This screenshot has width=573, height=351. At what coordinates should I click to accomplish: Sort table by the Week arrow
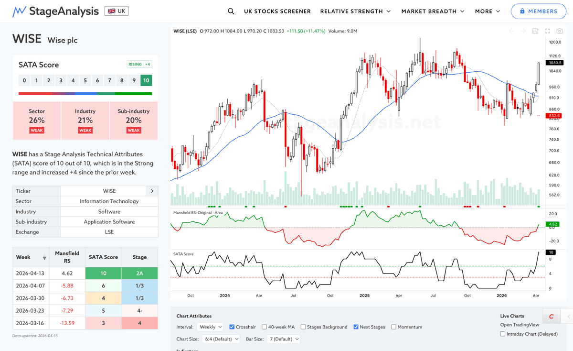(x=44, y=258)
